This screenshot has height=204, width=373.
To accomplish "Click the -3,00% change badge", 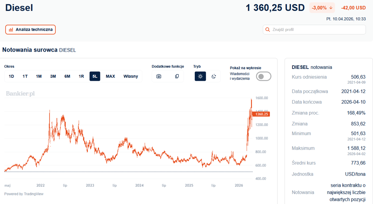I will pyautogui.click(x=322, y=8).
